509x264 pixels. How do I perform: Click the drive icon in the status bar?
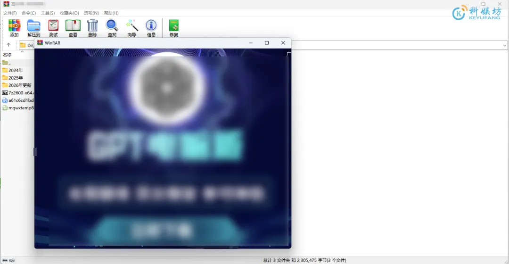coord(5,260)
